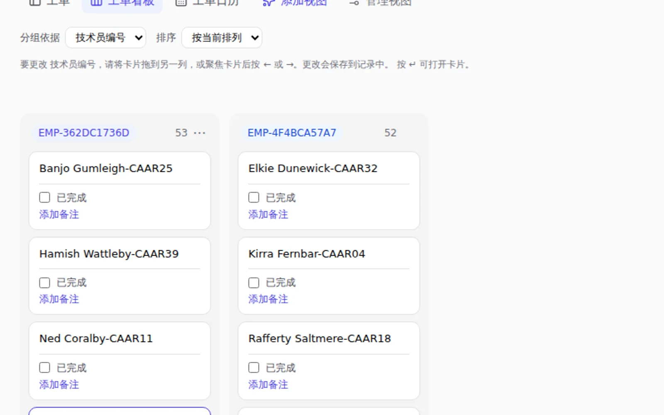This screenshot has width=664, height=415.
Task: Open the Hamish Wattleby-CAAR39 card title
Action: (109, 254)
